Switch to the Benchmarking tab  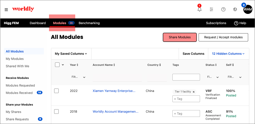coord(89,23)
